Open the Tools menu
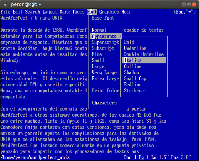Image resolution: width=199 pixels, height=161 pixels. coord(78,12)
